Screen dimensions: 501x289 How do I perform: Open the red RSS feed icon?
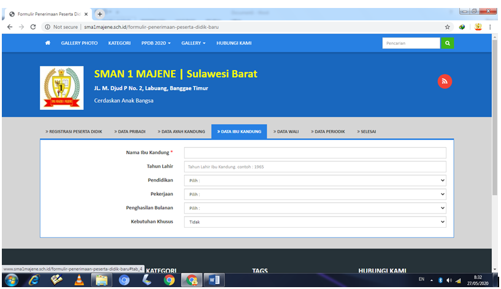(445, 81)
